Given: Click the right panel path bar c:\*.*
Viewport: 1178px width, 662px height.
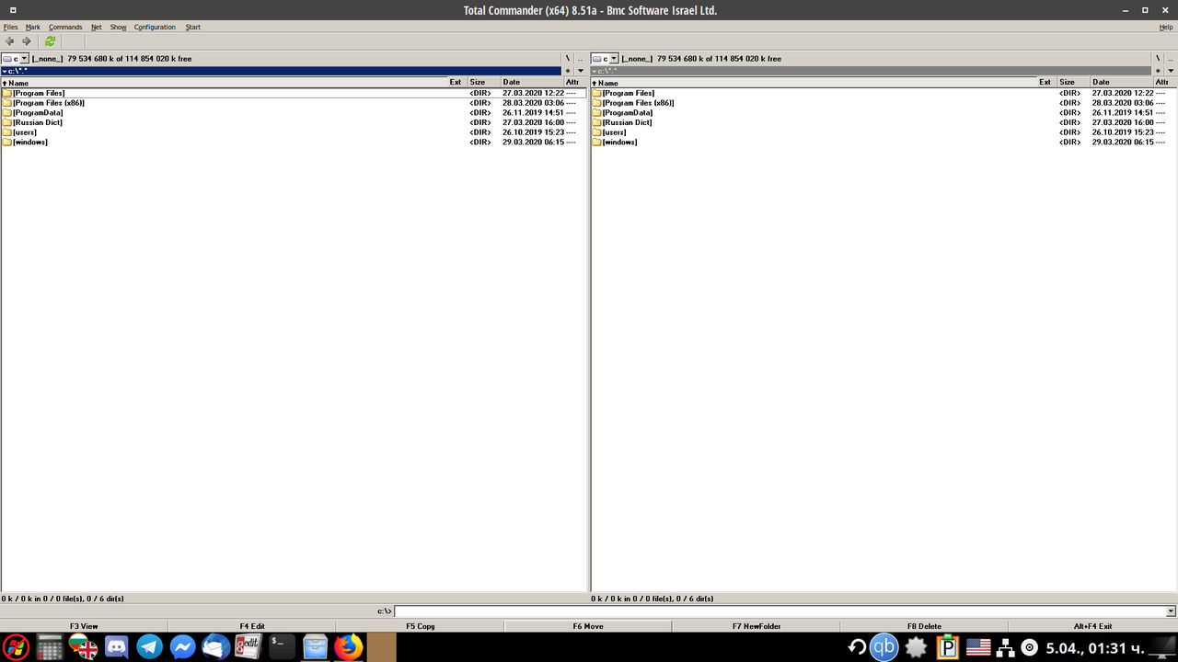Looking at the screenshot, I should tap(872, 71).
